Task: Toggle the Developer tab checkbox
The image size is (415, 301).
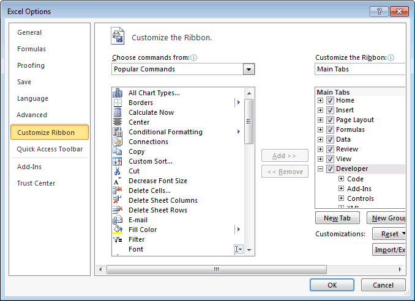Action: 330,169
